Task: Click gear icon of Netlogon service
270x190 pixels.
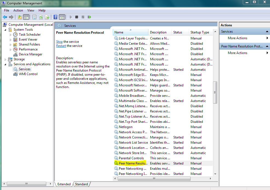Action: tap(116, 127)
